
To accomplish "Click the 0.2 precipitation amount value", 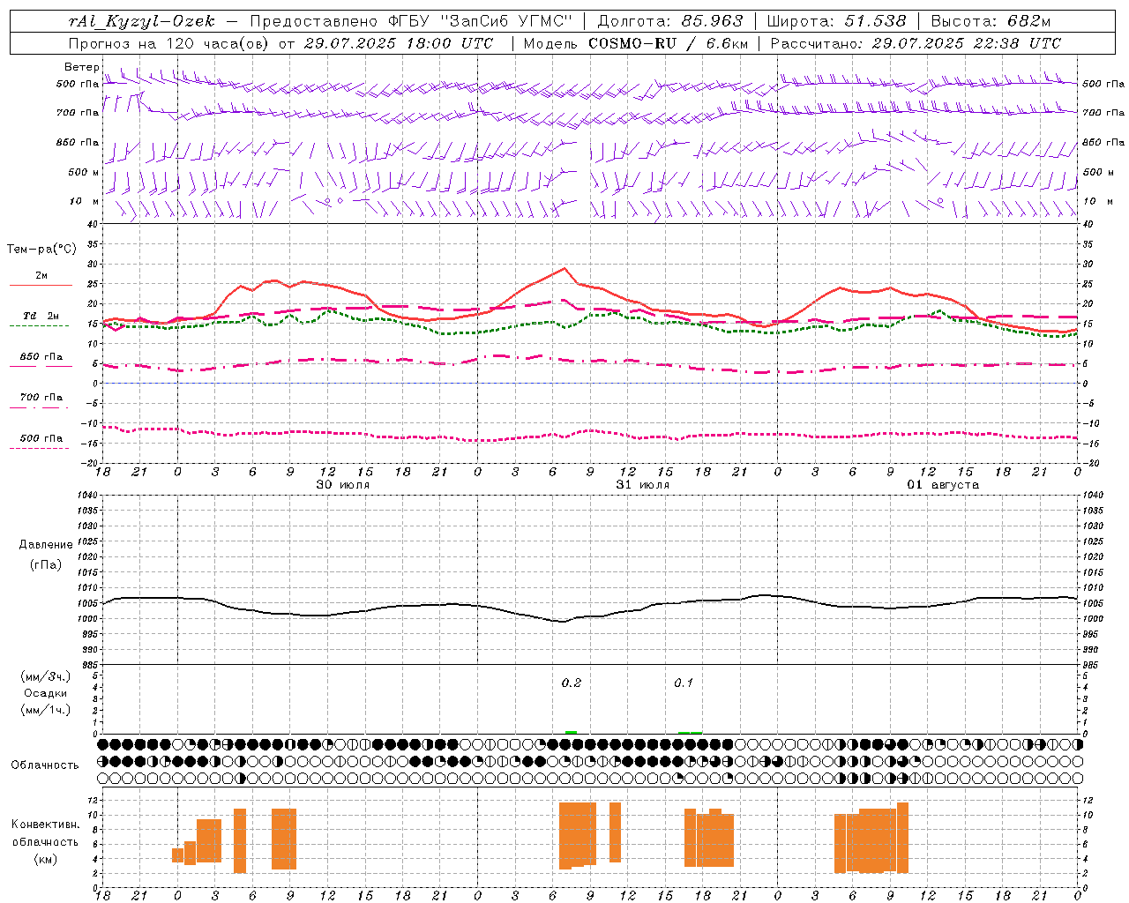I will 572,683.
